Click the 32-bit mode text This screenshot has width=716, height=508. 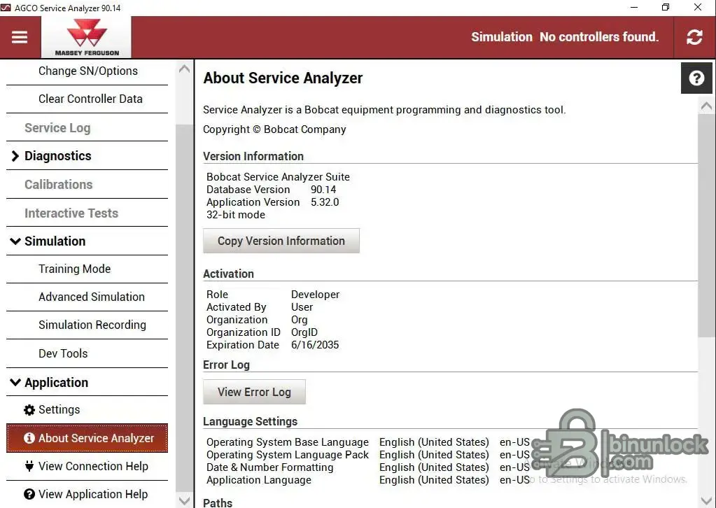point(236,215)
